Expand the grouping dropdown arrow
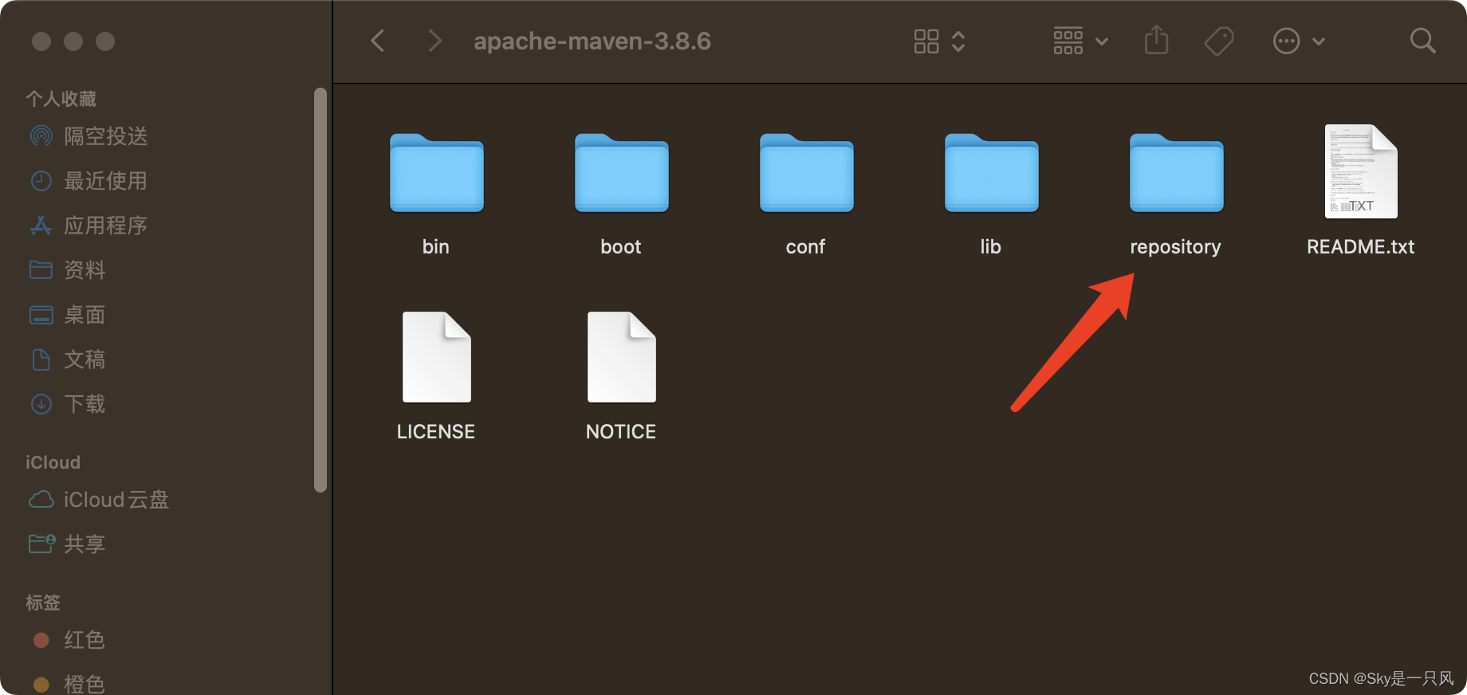1467x695 pixels. click(1102, 41)
